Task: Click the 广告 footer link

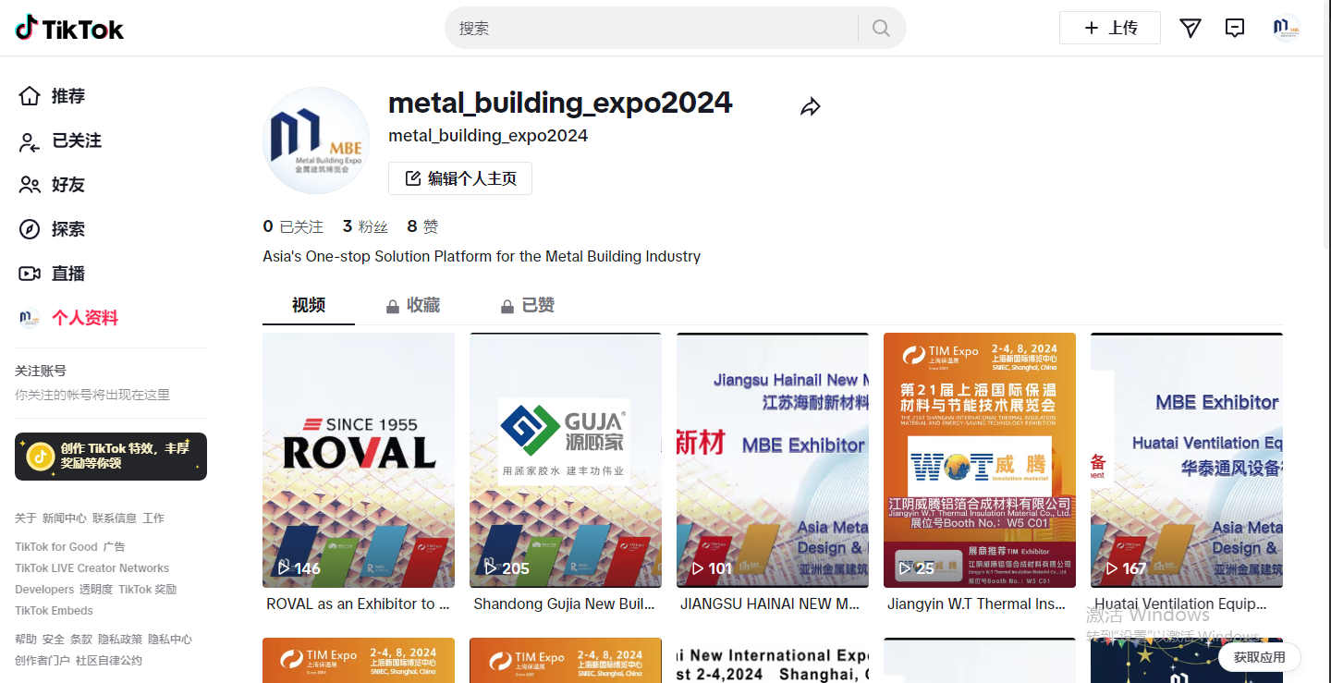Action: point(114,547)
